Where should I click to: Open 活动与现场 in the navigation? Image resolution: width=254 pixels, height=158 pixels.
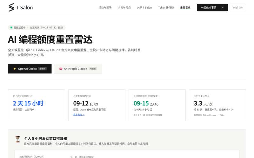pyautogui.click(x=105, y=8)
